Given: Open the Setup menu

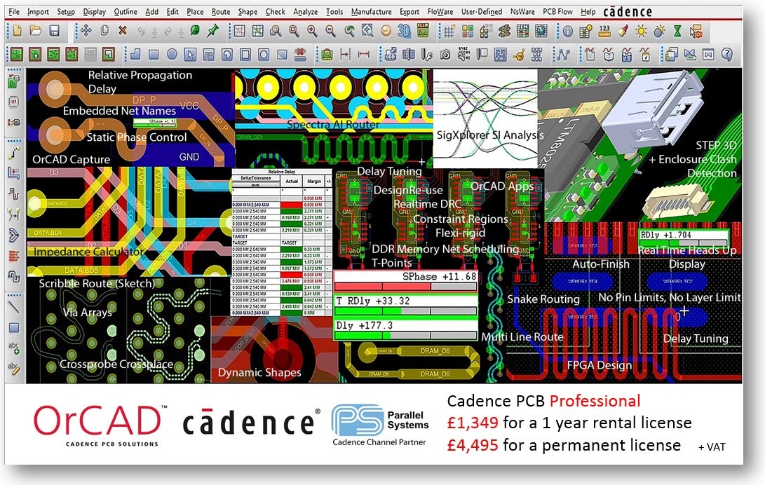Looking at the screenshot, I should point(66,12).
